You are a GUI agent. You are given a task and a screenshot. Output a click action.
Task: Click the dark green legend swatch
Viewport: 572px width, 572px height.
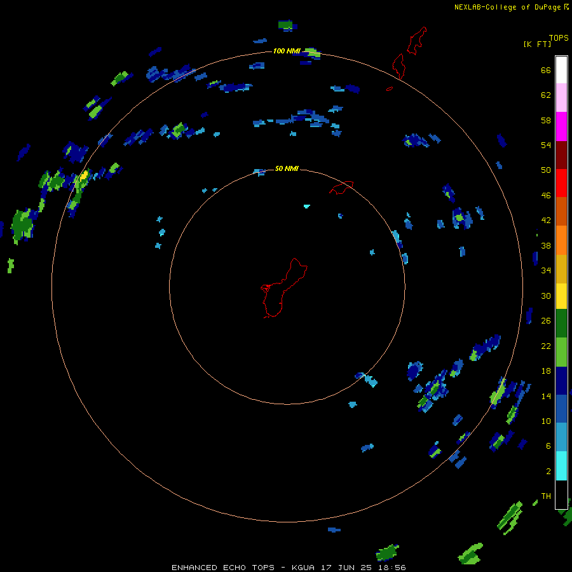tap(561, 323)
